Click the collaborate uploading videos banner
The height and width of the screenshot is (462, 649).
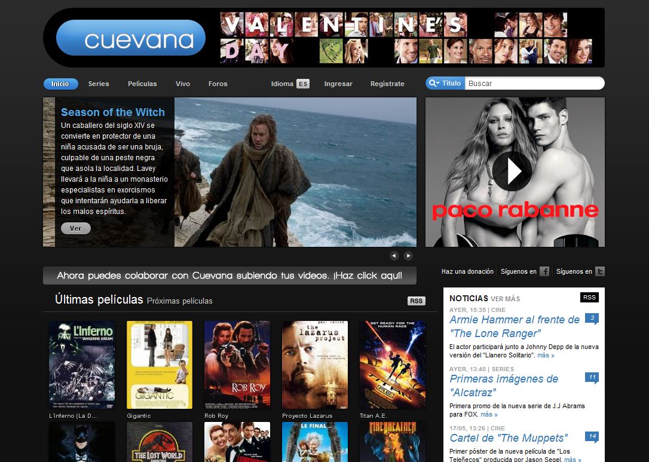click(229, 276)
